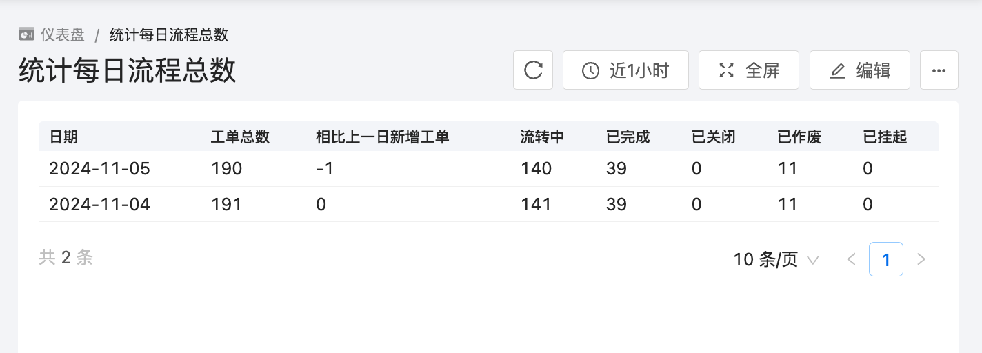Screen dimensions: 982x353
Task: Select the 2024-11-04 table row
Action: pyautogui.click(x=488, y=204)
